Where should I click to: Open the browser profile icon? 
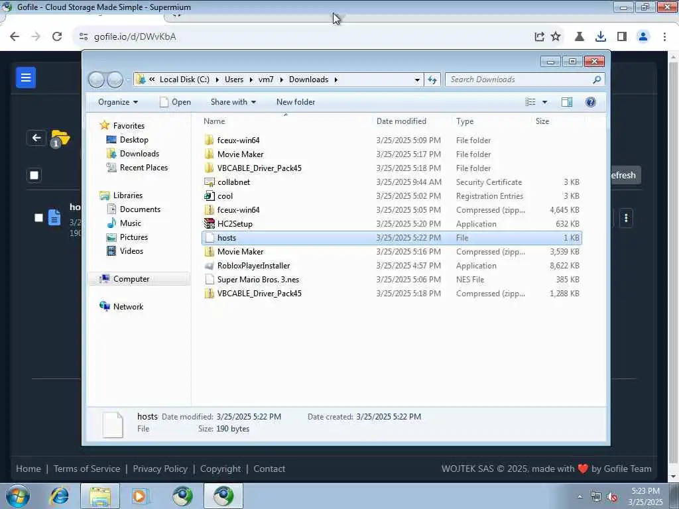pyautogui.click(x=643, y=37)
